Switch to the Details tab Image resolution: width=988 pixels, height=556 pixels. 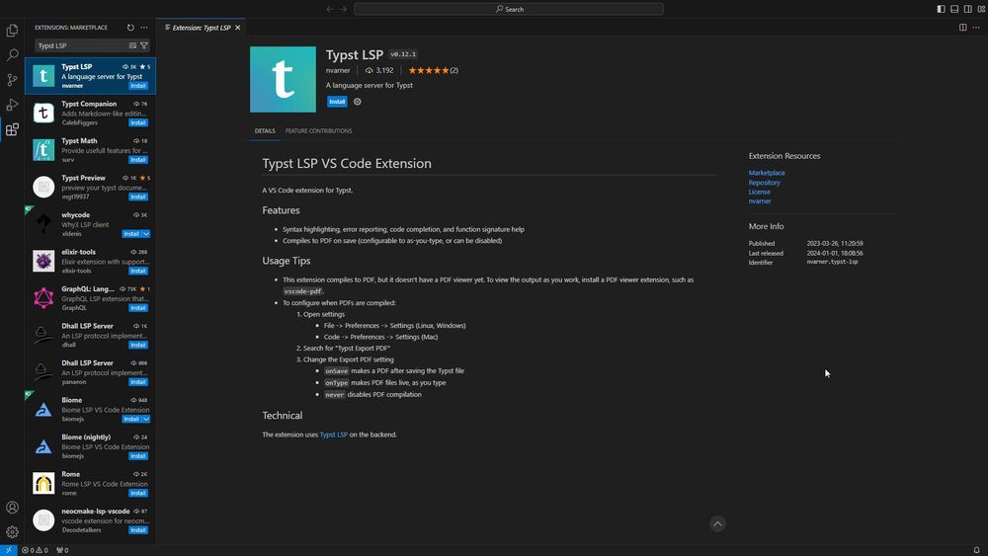265,131
